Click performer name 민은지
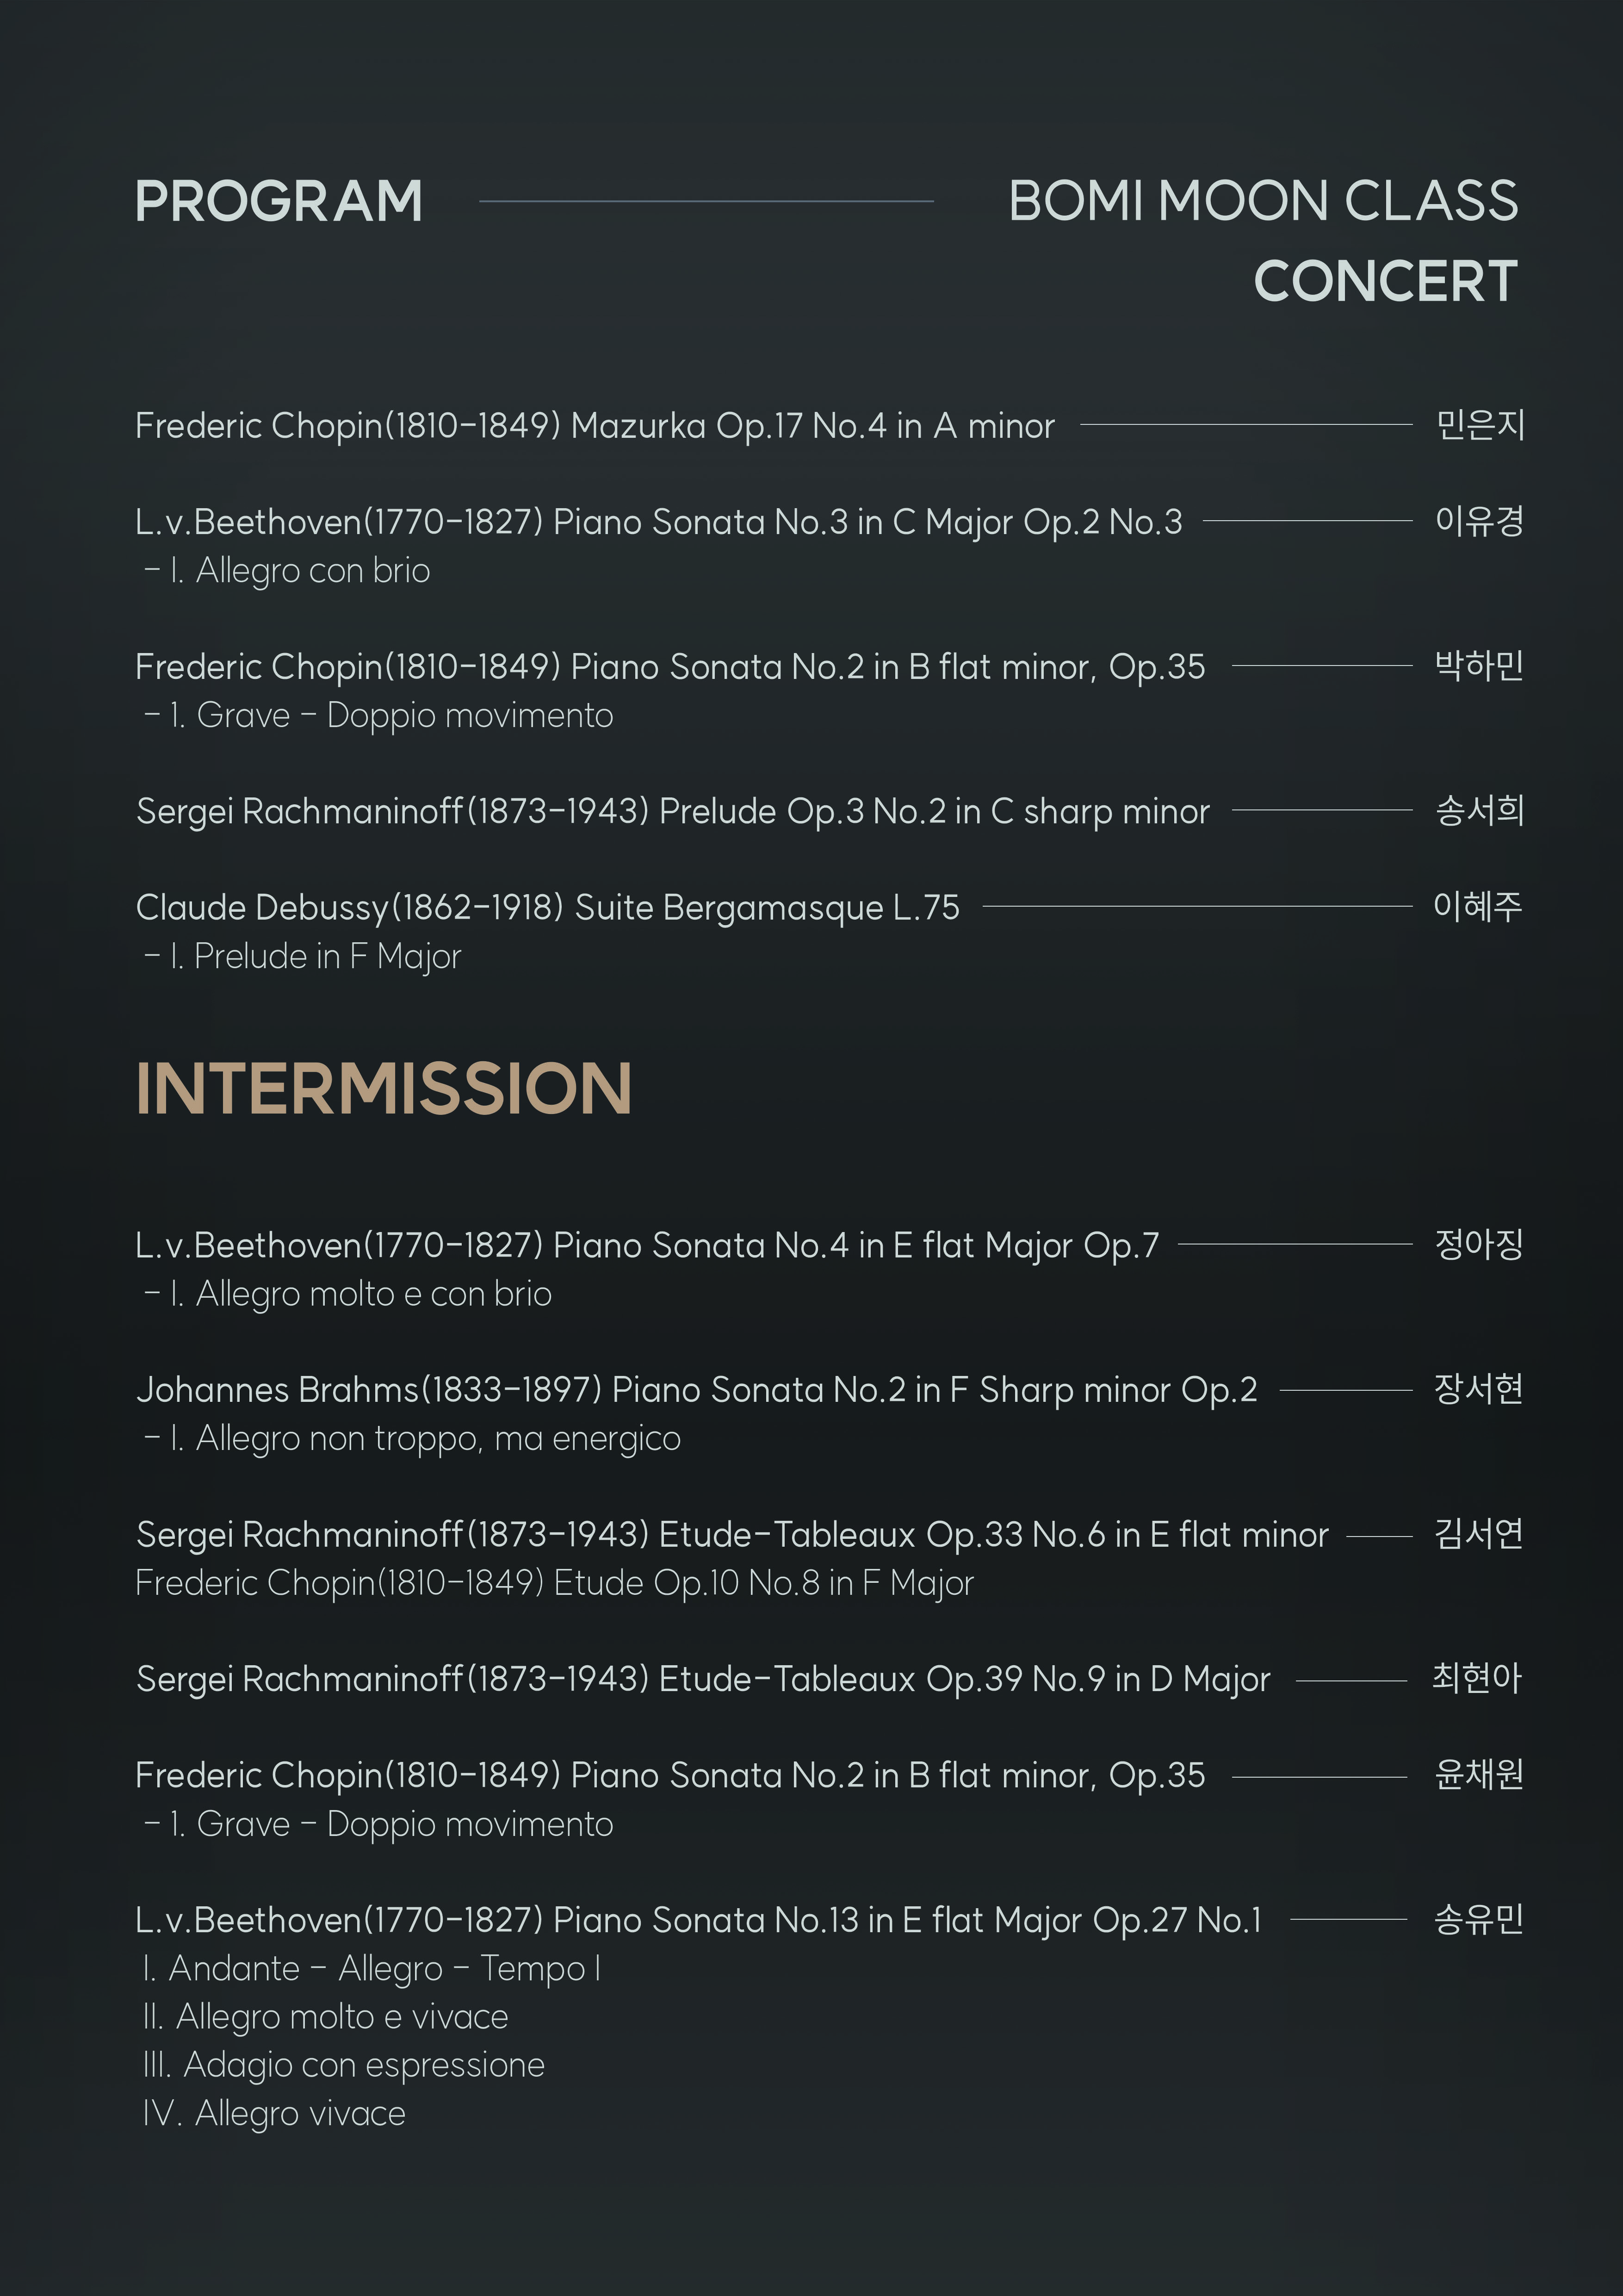1623x2296 pixels. [1480, 425]
